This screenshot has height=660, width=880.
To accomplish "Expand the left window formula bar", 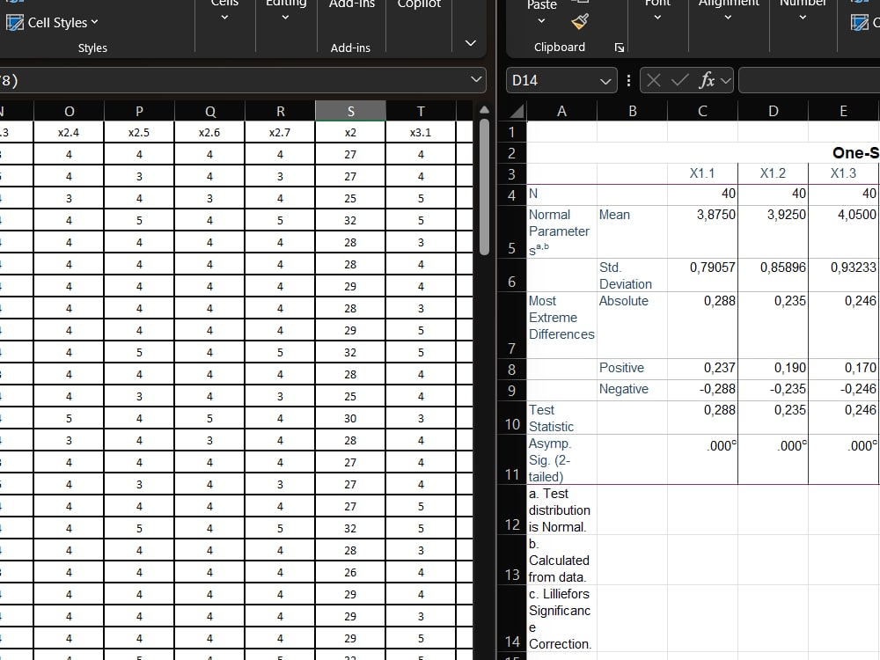I will (476, 80).
